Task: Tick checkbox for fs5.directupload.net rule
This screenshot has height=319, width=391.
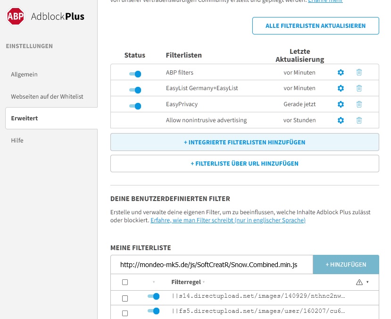Action: coord(125,313)
